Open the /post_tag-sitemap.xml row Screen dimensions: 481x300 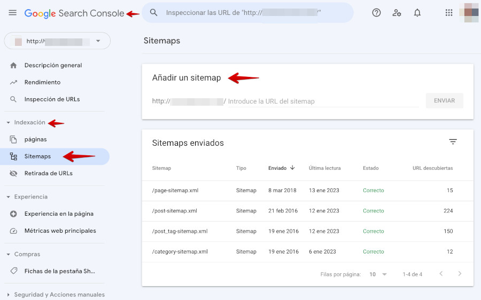[x=308, y=231]
